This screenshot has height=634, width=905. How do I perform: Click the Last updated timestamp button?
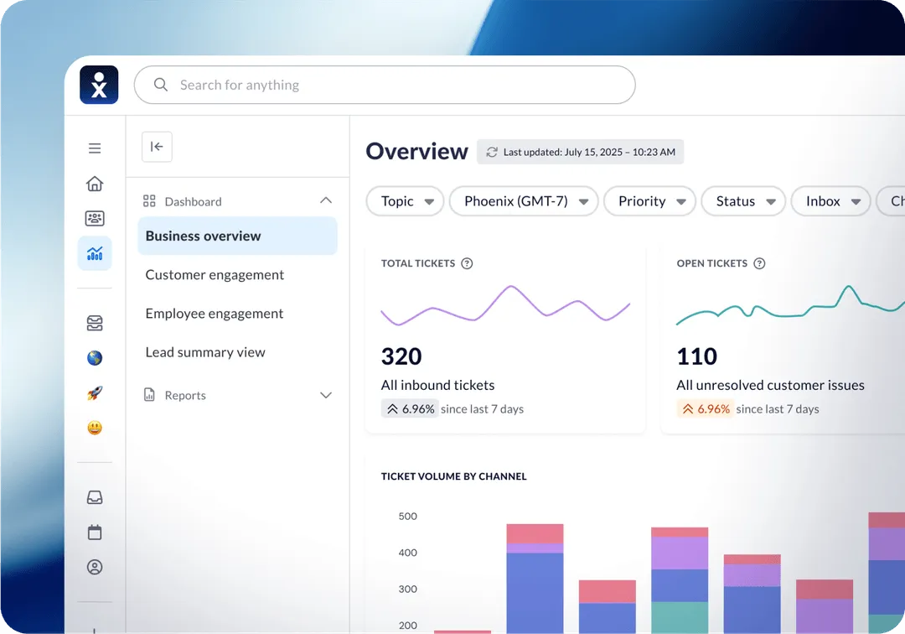(580, 152)
